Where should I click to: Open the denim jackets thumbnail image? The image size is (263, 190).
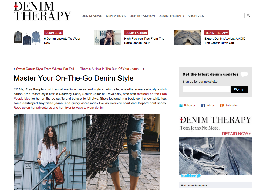[27, 38]
